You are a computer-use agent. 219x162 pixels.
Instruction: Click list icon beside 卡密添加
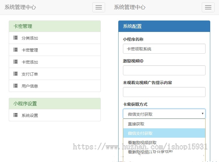click(15, 62)
